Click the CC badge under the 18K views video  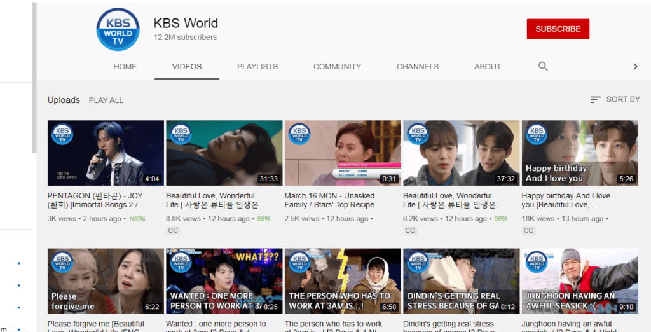point(528,230)
